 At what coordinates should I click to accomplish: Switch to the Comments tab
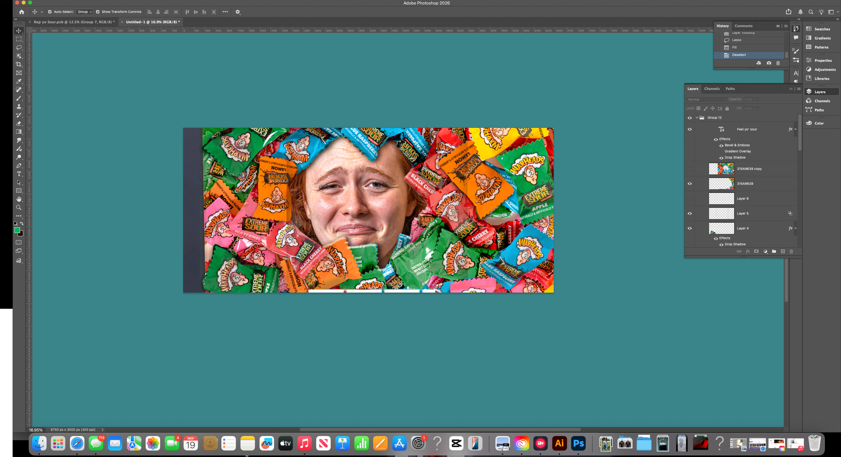[x=743, y=26]
